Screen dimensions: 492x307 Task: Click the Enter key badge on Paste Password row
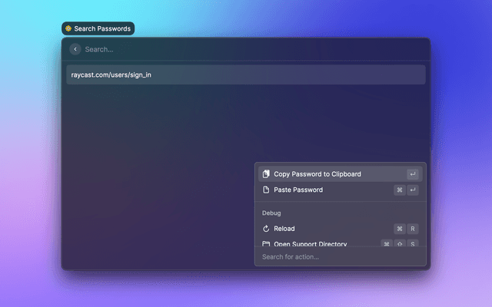413,190
